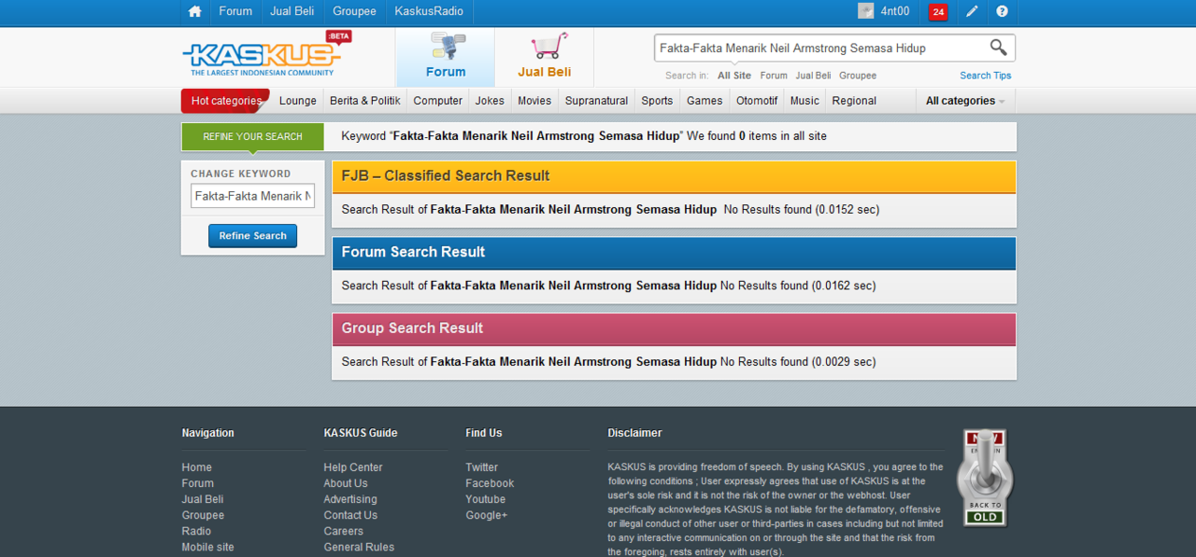The image size is (1196, 557).
Task: Open Facebook link under Find Us
Action: (x=491, y=483)
